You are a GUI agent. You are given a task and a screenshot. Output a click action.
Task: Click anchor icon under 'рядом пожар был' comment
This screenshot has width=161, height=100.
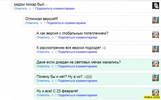[30, 9]
